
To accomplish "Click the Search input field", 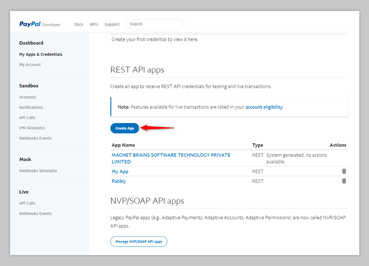I will tap(155, 24).
